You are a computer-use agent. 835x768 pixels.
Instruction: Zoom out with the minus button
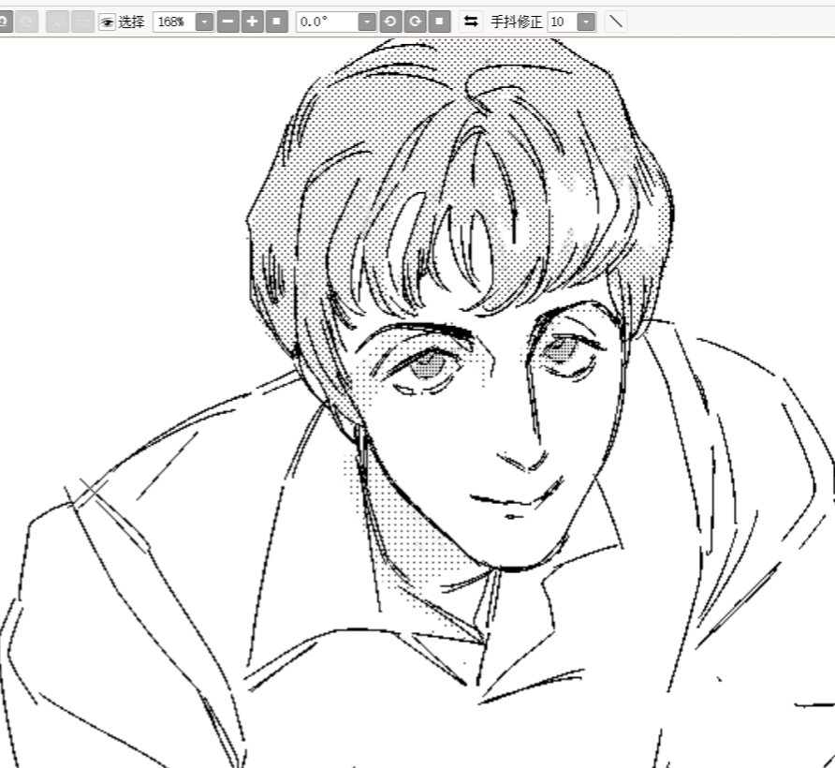tap(227, 22)
